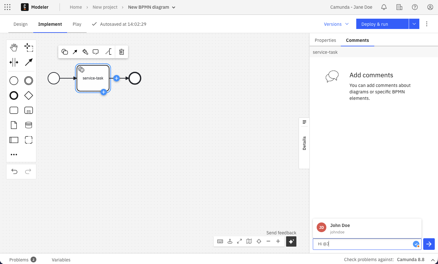
Task: Select the hand tool in the palette
Action: [14, 47]
